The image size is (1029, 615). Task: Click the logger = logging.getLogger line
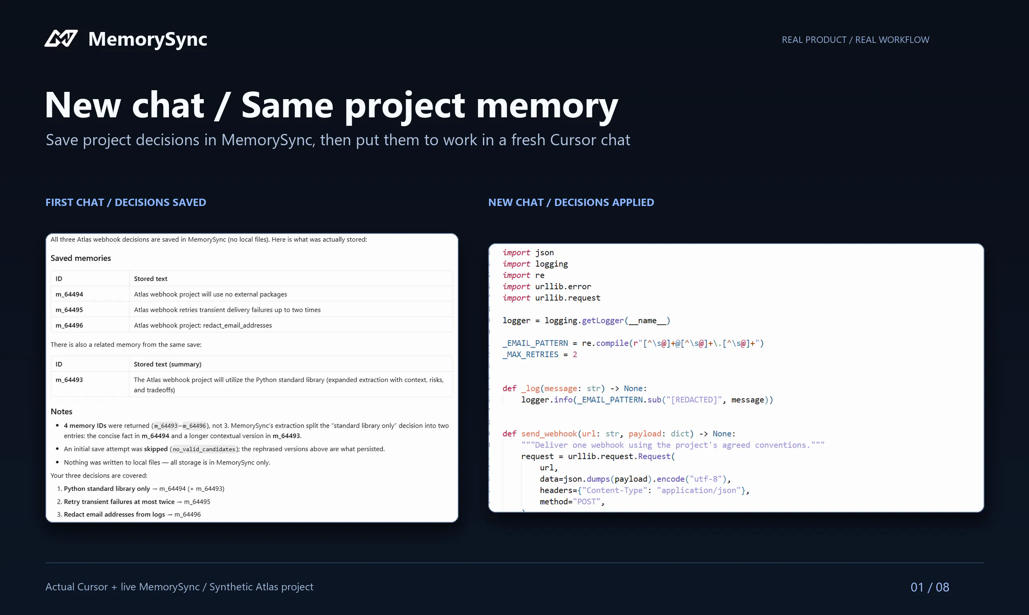click(586, 321)
